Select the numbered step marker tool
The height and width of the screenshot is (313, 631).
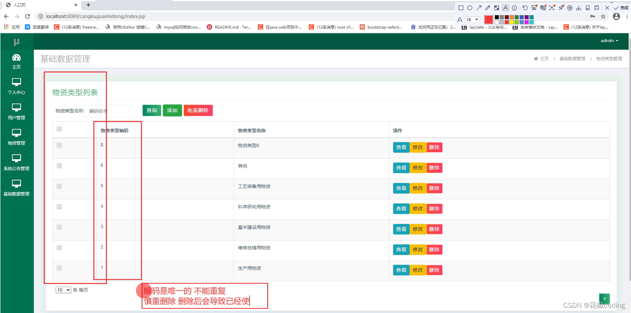[x=514, y=8]
